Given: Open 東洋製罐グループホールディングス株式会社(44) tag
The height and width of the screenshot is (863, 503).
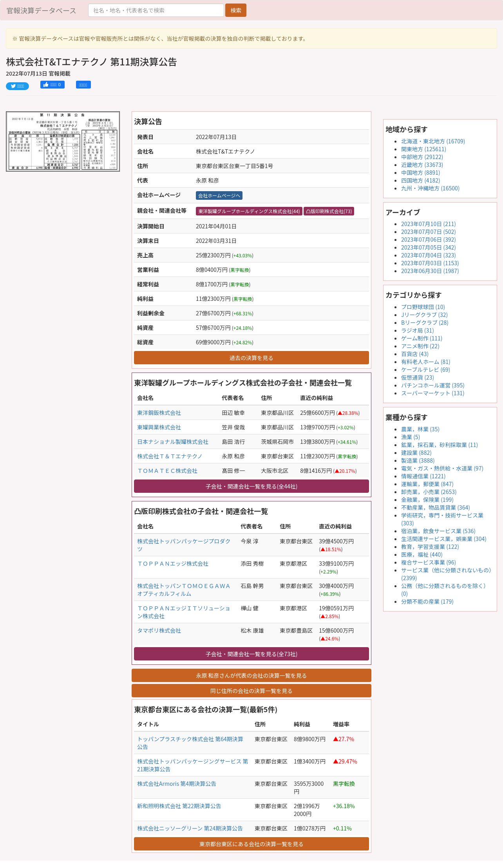Looking at the screenshot, I should [249, 211].
